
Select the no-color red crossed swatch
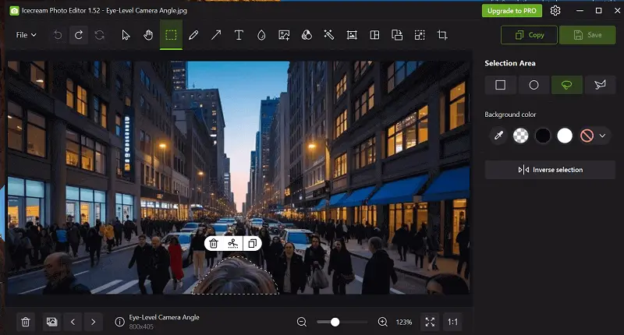coord(587,136)
